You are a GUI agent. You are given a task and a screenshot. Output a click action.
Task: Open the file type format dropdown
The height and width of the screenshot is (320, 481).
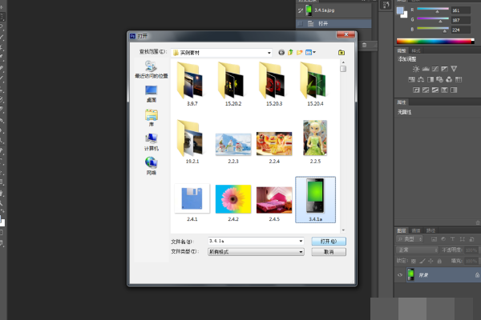[256, 252]
